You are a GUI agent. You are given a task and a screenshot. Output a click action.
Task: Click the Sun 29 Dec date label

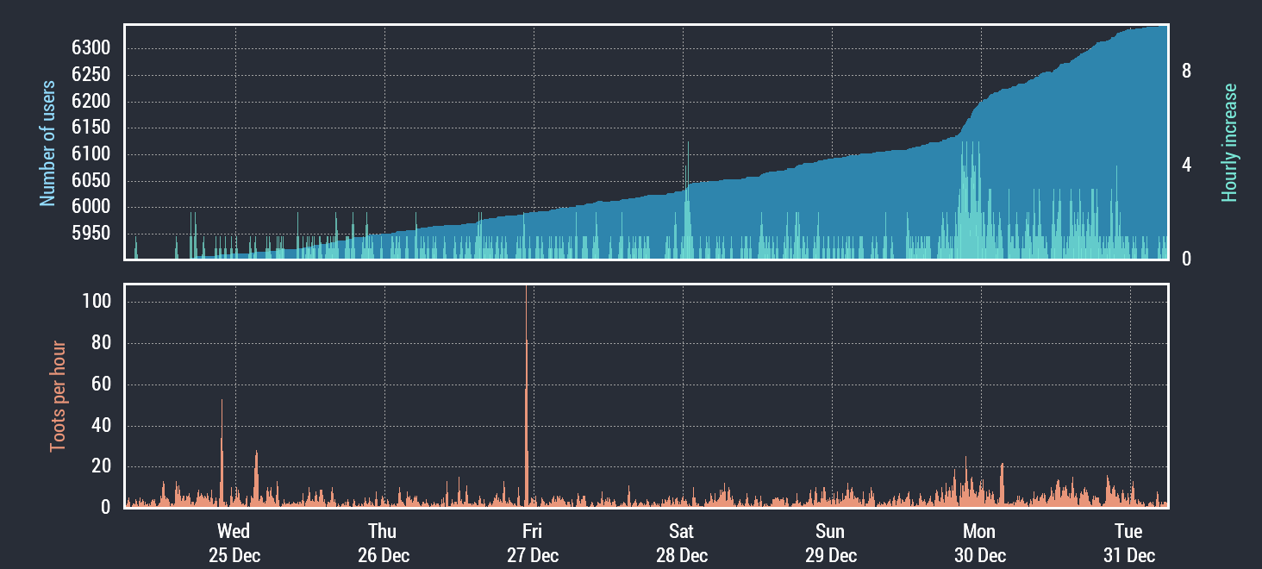coord(830,543)
